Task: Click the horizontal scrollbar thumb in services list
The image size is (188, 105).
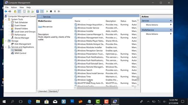Action: [x=97, y=88]
